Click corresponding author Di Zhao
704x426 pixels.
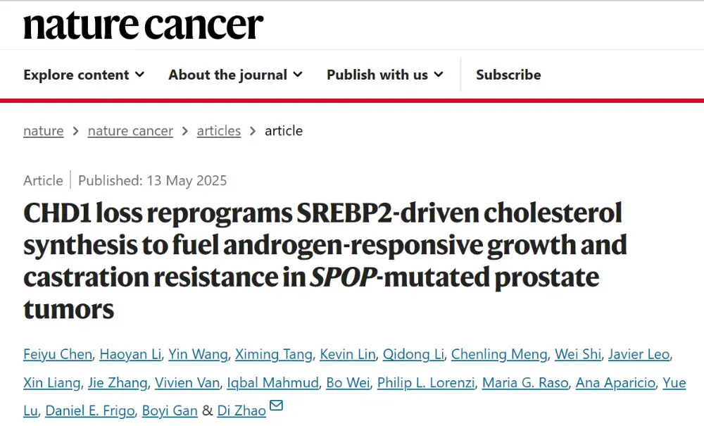241,411
